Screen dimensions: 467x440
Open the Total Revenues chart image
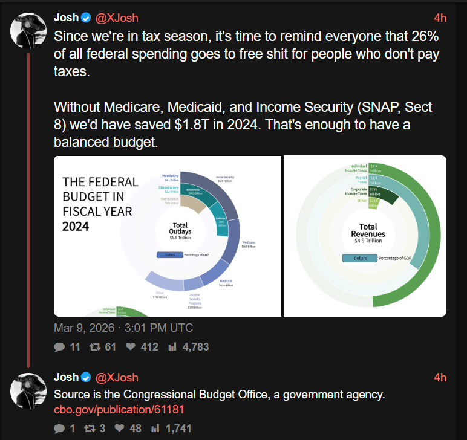[x=365, y=236]
